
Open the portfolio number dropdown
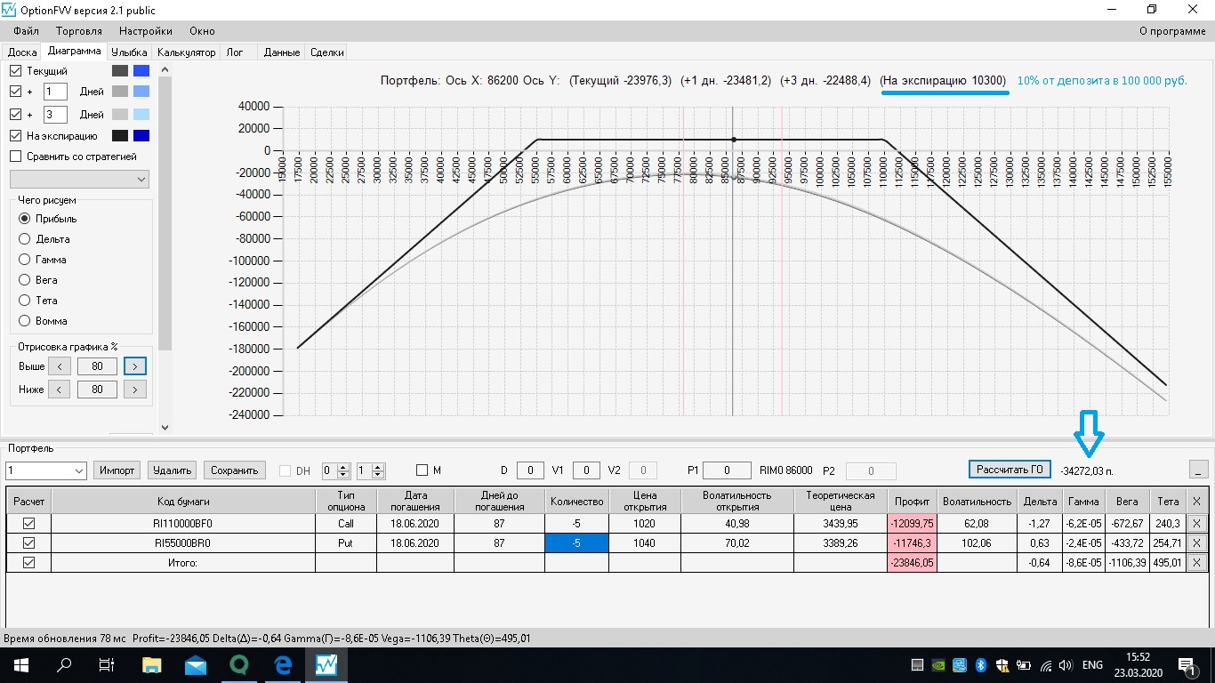click(77, 470)
